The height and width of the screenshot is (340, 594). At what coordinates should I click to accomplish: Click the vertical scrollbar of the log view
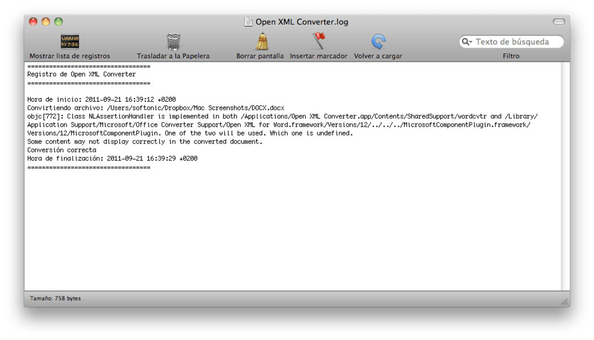click(565, 176)
